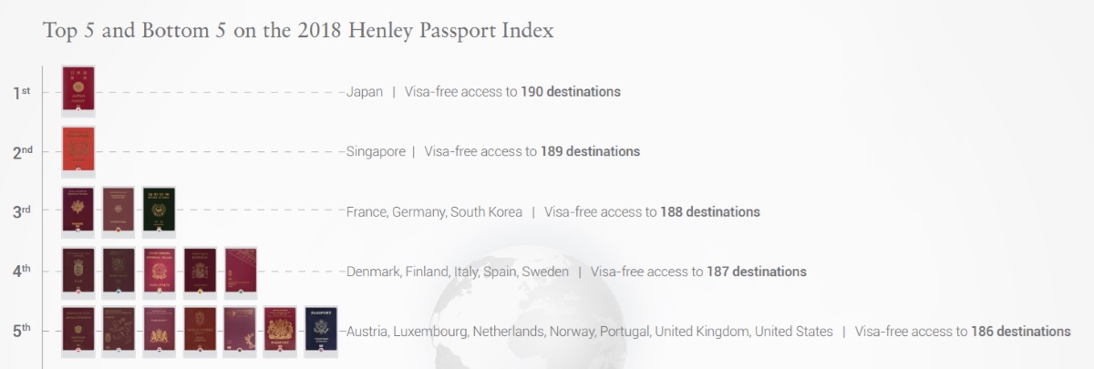Click the Denmark passport in 4th row
1094x369 pixels.
77,271
